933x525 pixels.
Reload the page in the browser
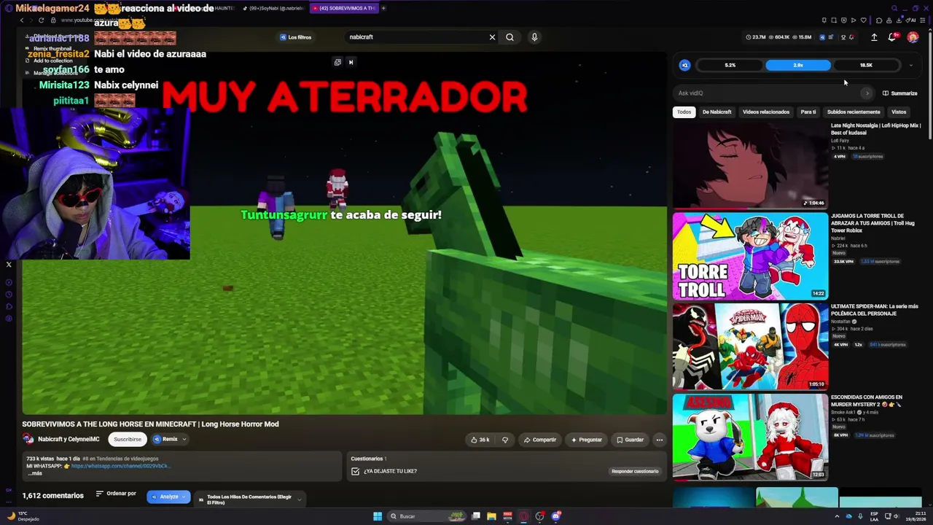tap(41, 20)
